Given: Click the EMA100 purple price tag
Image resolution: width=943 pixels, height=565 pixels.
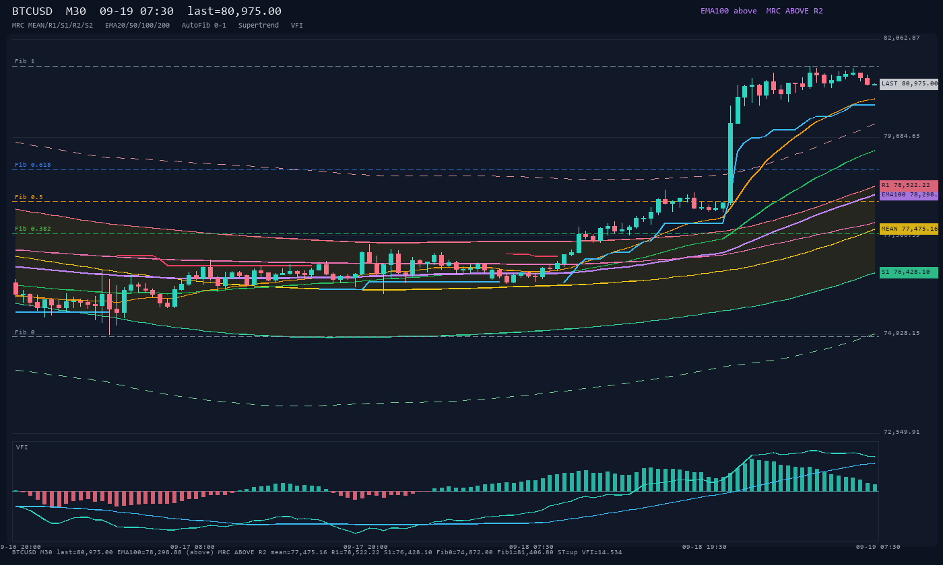Looking at the screenshot, I should pos(909,194).
